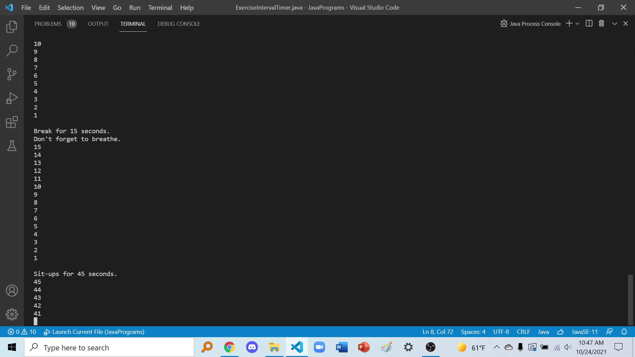Open Accounts icon in activity bar

tap(12, 291)
